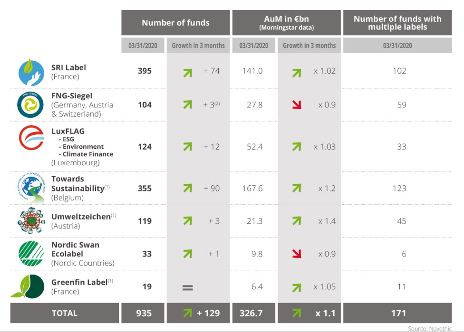Click the Towards Sustainability globe logo
The image size is (464, 332).
[x=30, y=189]
